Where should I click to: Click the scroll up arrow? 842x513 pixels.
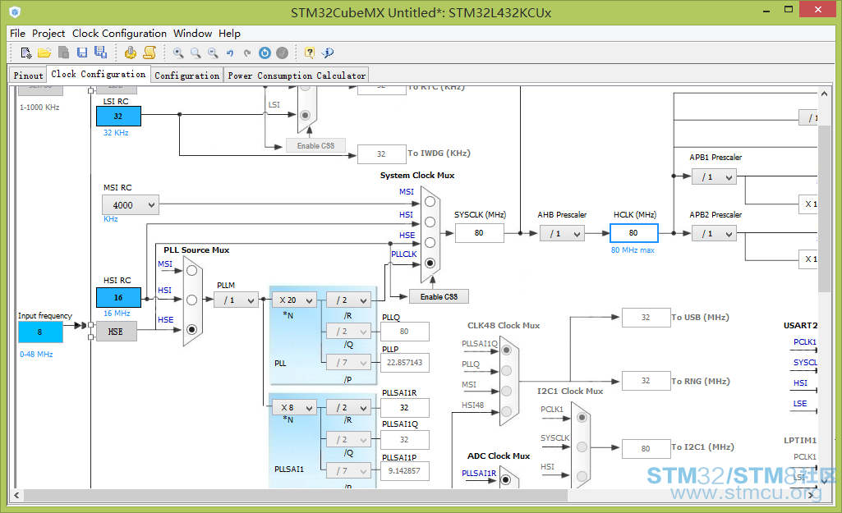pos(824,94)
